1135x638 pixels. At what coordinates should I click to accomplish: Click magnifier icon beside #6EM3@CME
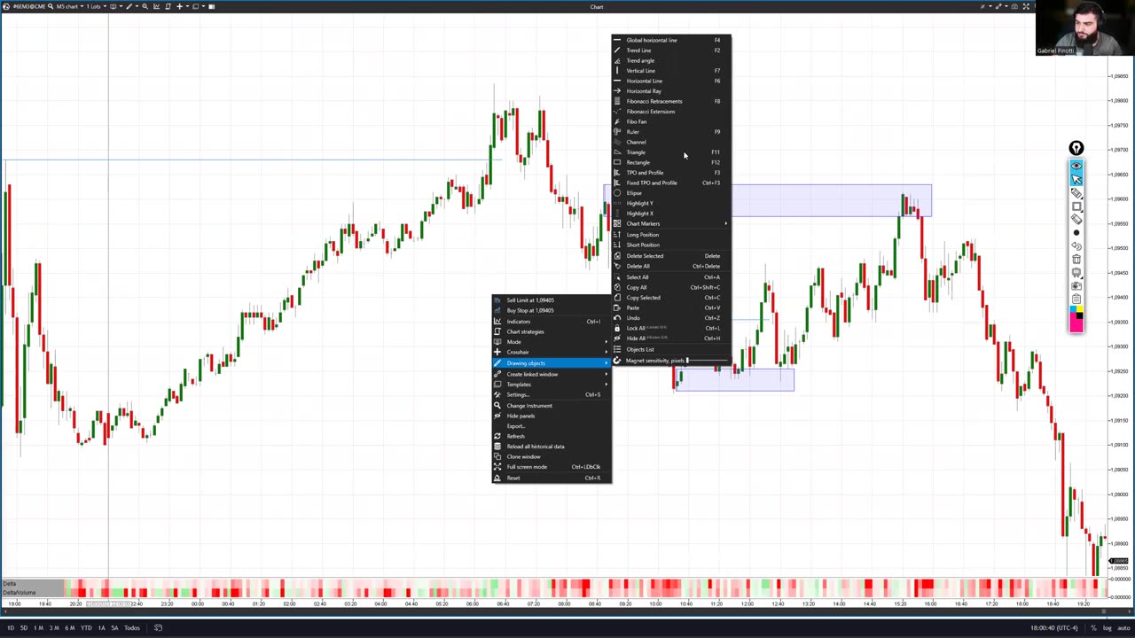pos(51,6)
